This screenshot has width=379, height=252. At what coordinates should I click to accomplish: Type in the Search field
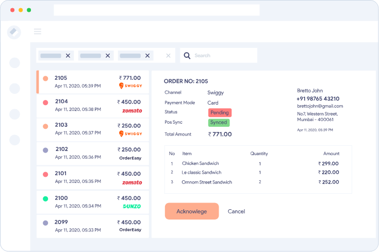[x=222, y=56]
